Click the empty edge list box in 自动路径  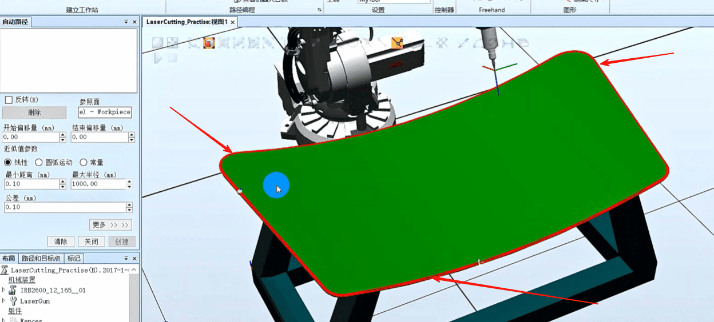click(x=69, y=61)
